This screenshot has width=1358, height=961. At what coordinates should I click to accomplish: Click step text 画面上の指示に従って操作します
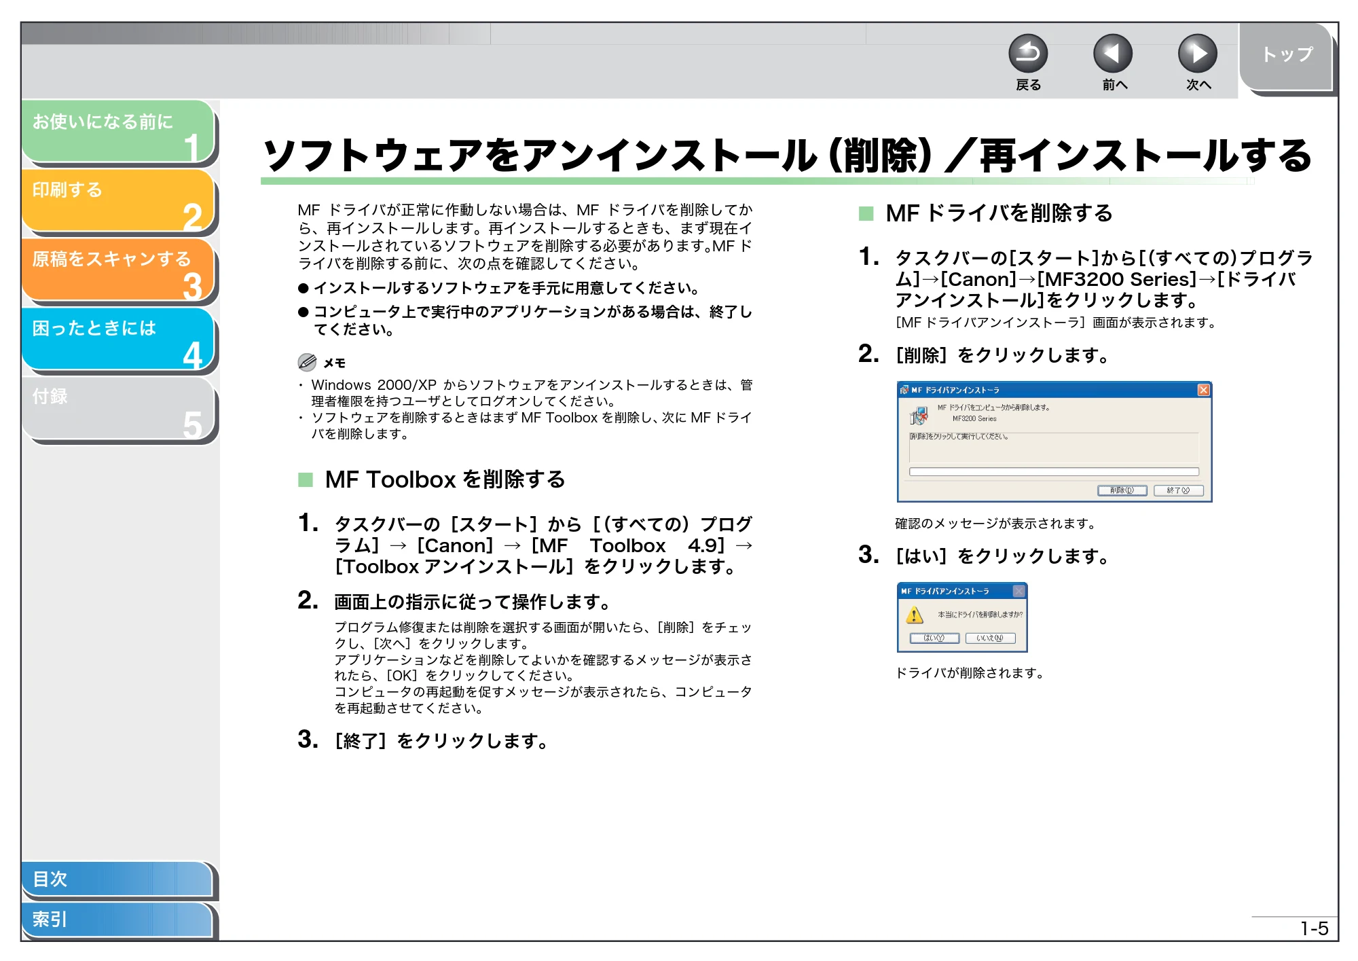(473, 602)
